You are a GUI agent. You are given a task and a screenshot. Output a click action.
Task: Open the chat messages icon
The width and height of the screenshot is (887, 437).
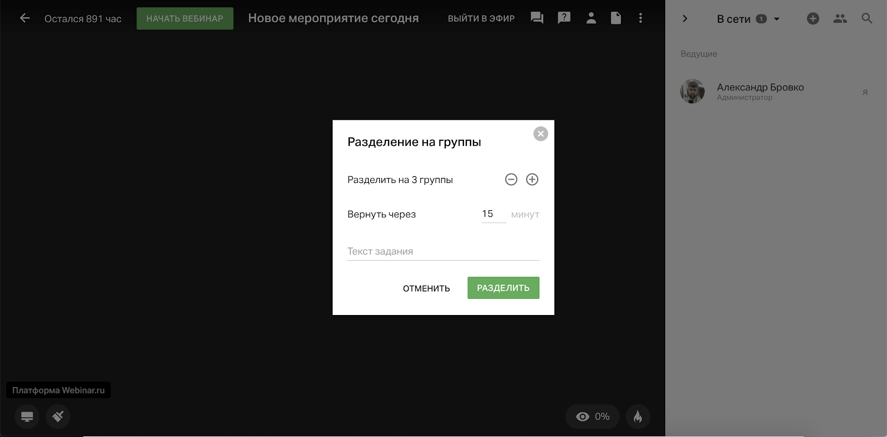point(537,18)
